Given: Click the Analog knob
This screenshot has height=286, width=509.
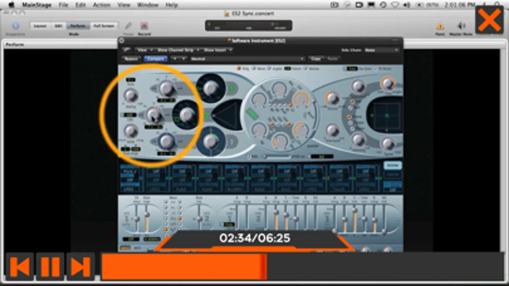Looking at the screenshot, I should [x=131, y=95].
